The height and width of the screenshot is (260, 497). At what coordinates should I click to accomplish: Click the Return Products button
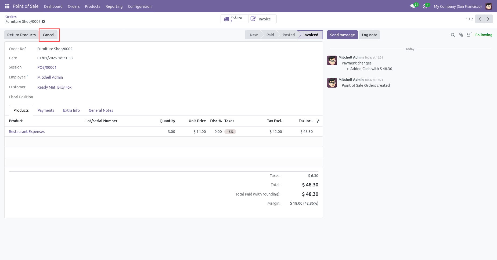21,35
